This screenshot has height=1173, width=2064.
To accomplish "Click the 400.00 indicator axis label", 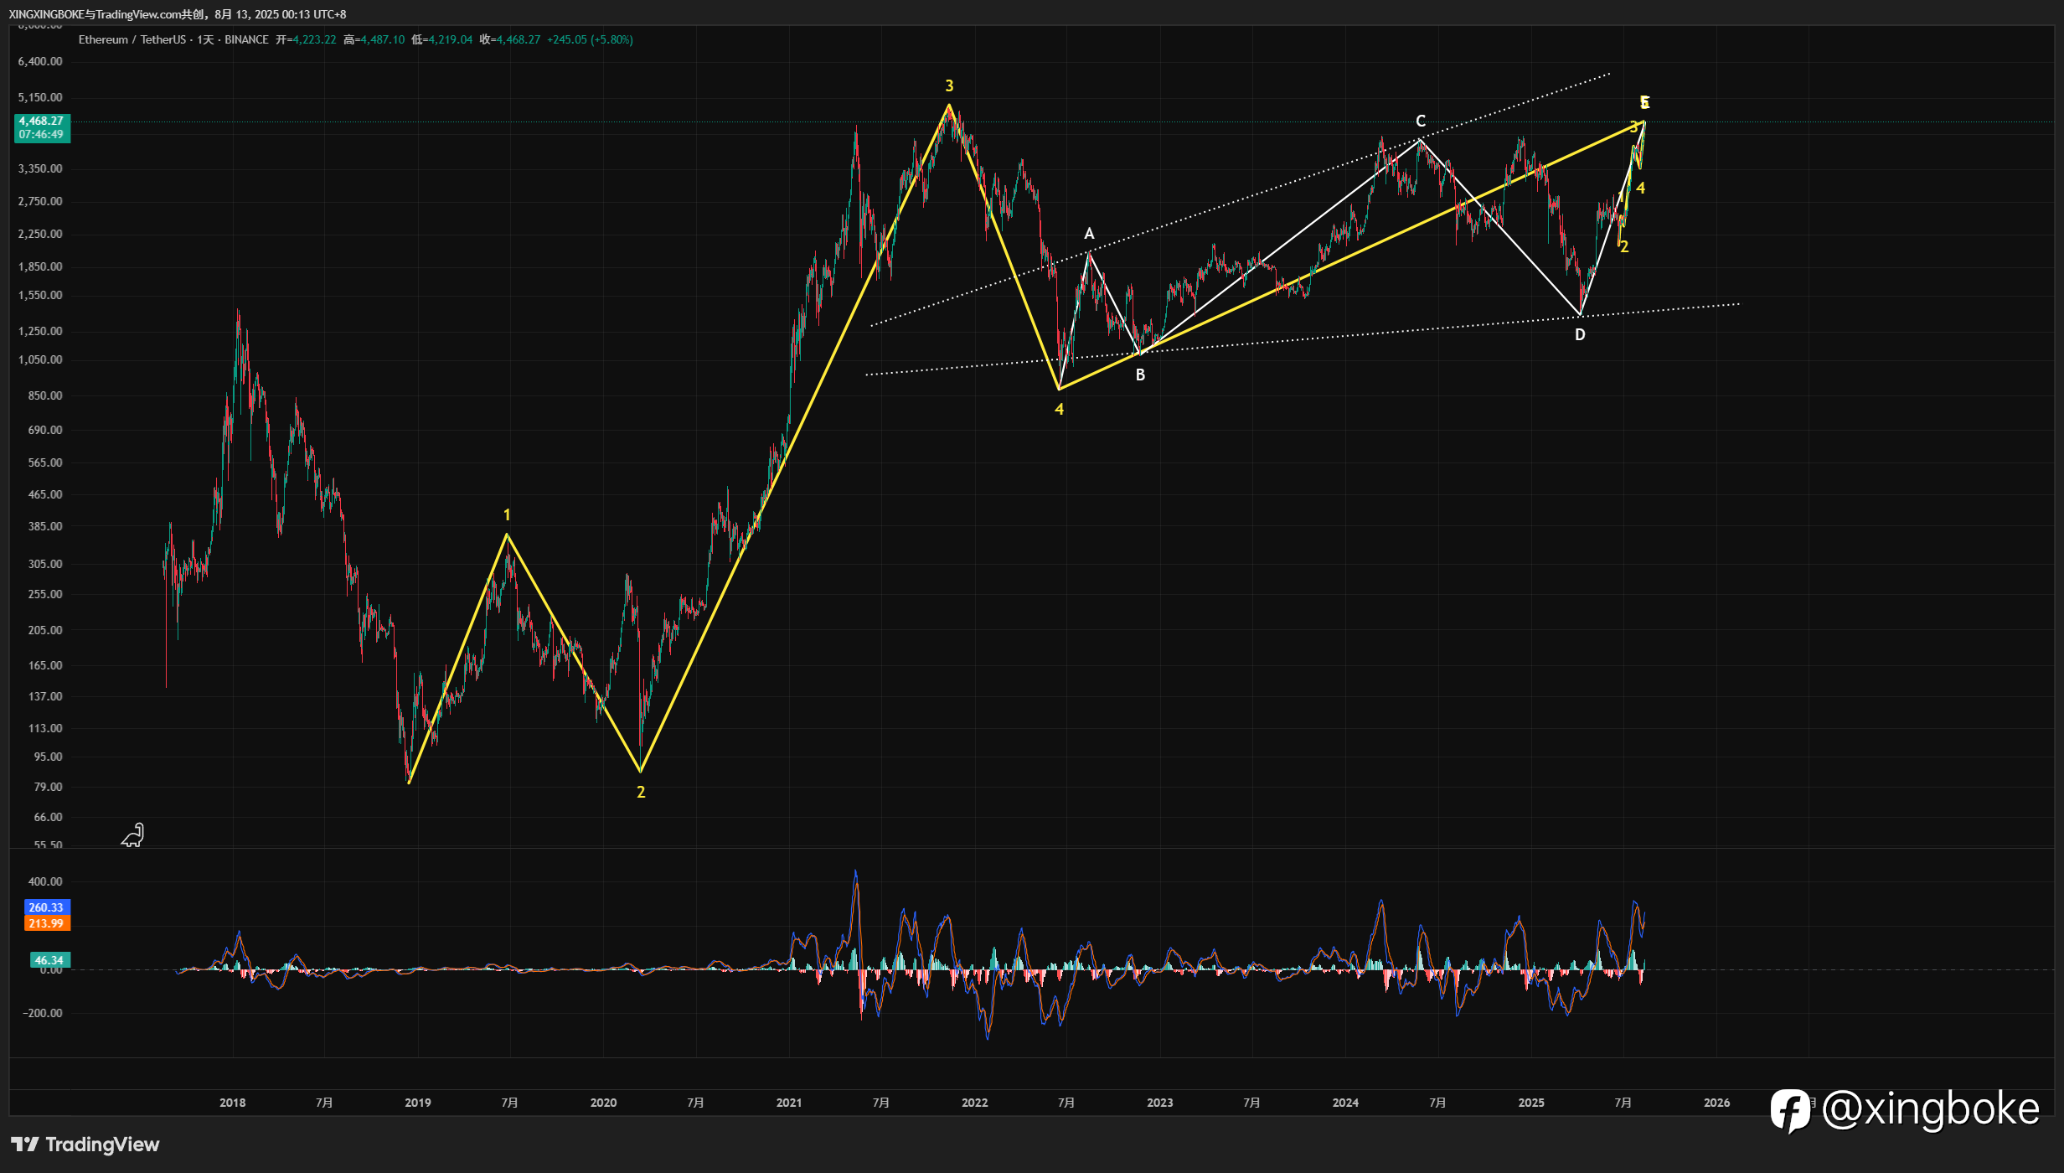I will (x=45, y=882).
